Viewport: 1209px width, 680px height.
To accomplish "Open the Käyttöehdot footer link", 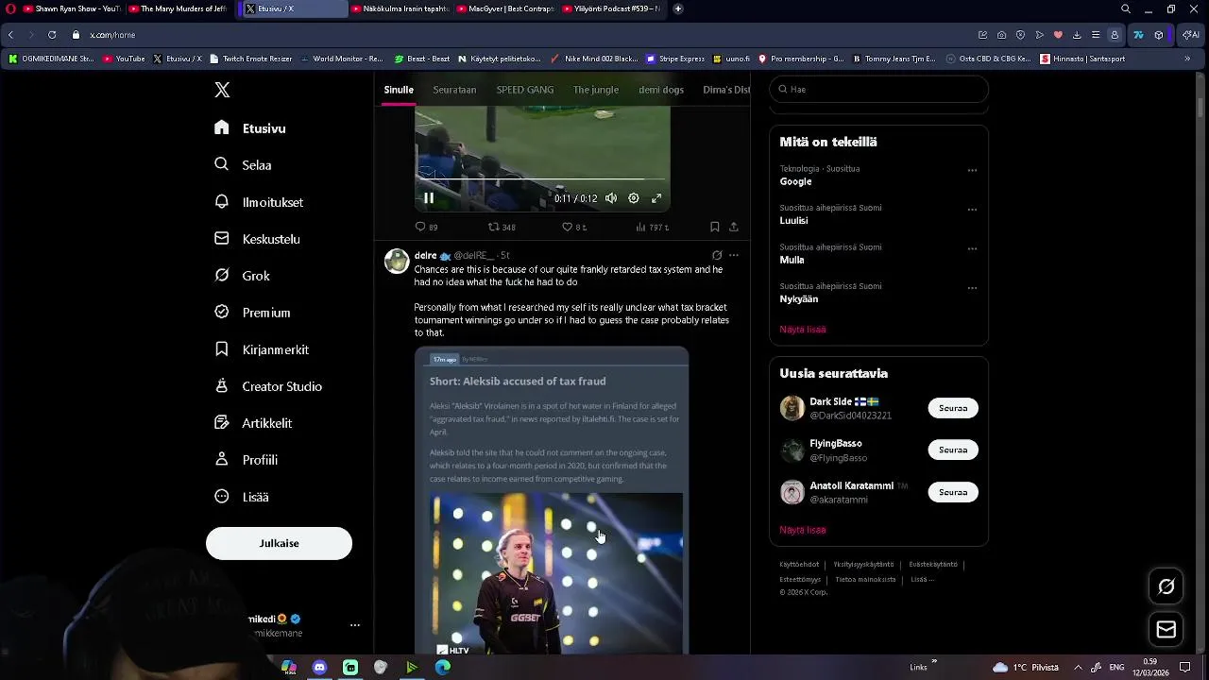I will click(x=799, y=565).
